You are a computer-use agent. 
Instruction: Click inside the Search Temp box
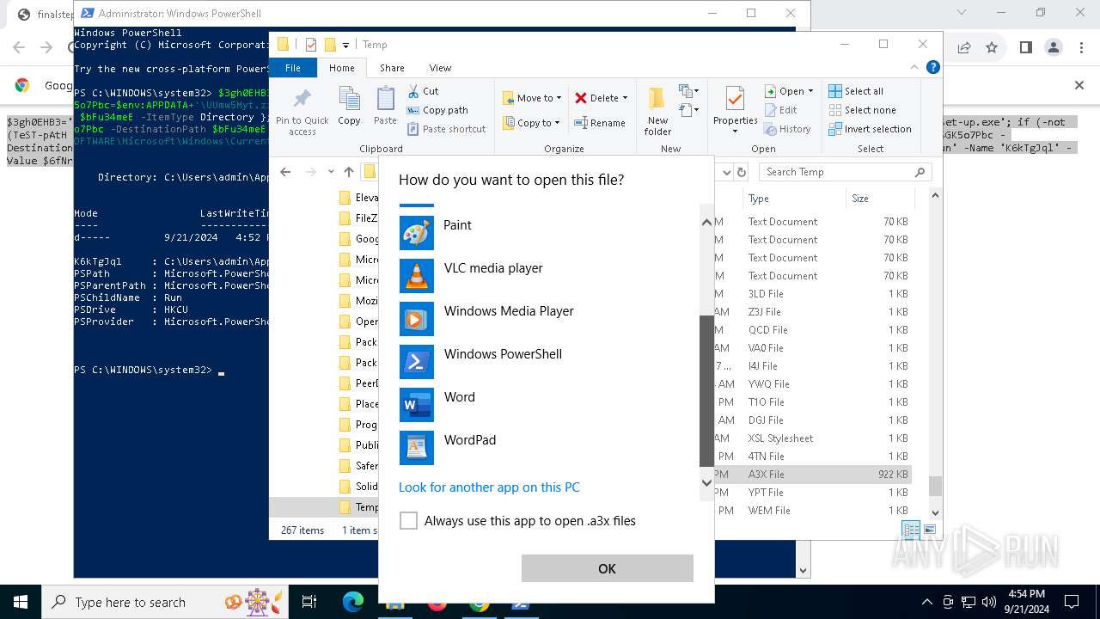[x=845, y=172]
